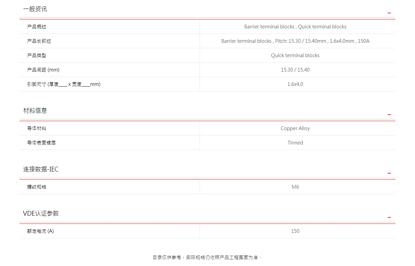Click the pin size value 1.6x4.0
This screenshot has width=415, height=266.
[x=295, y=84]
